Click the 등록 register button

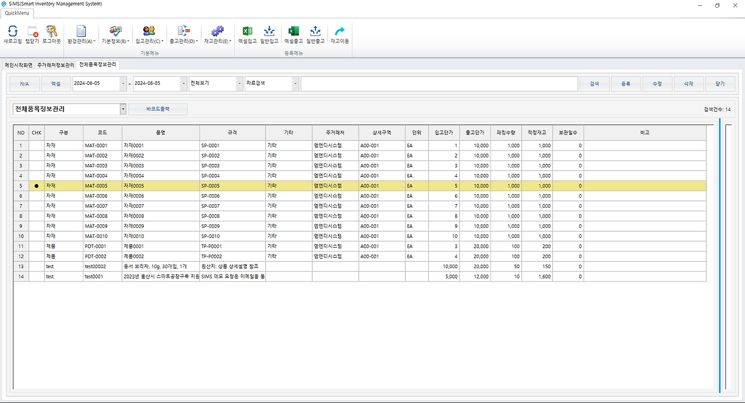[626, 84]
